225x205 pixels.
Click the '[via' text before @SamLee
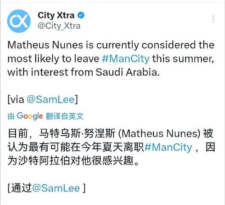point(16,99)
